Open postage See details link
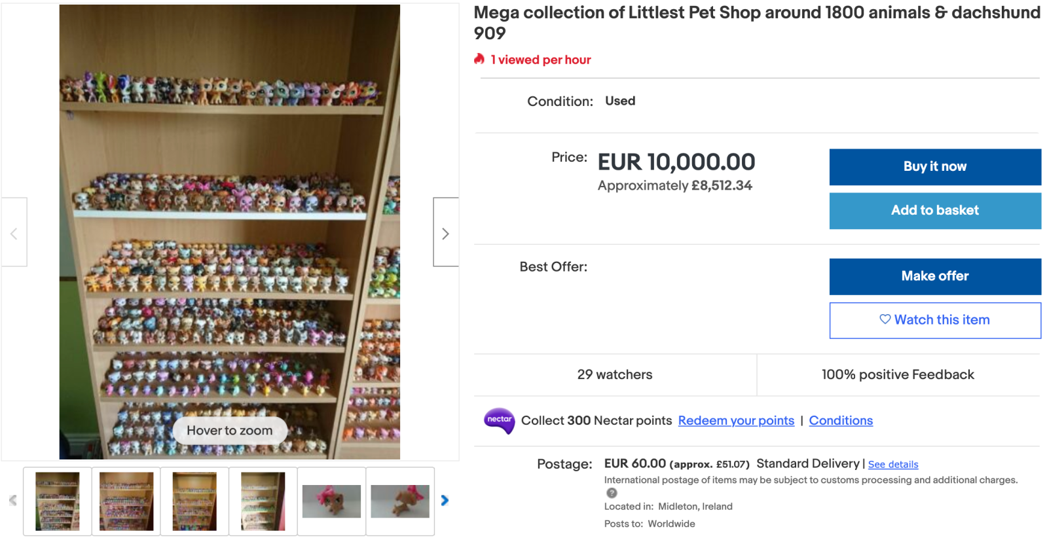 pos(893,465)
